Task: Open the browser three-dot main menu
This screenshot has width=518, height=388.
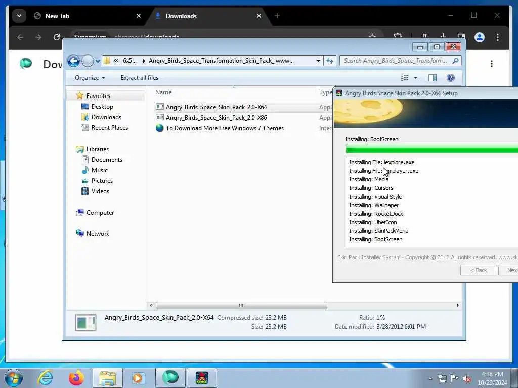Action: coord(498,37)
